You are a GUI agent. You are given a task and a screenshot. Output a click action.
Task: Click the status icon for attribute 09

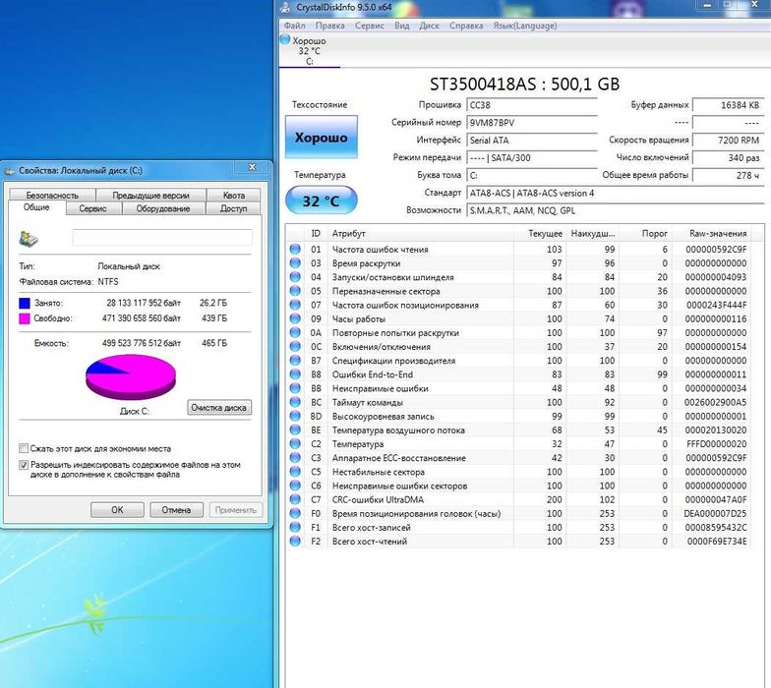pos(295,318)
